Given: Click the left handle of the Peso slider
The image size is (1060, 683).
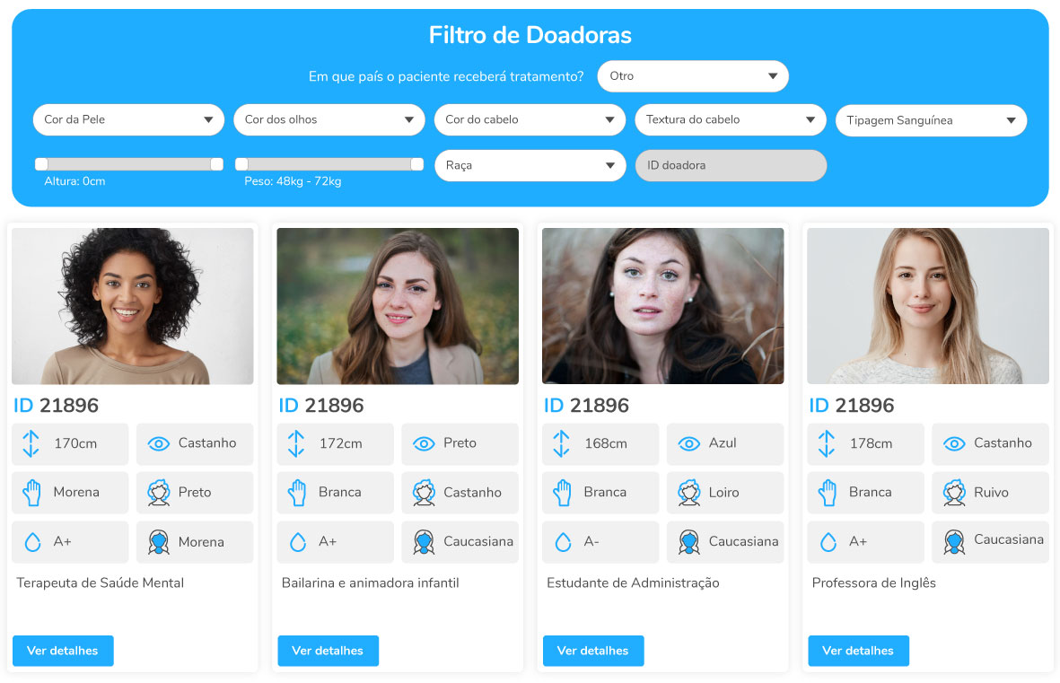Looking at the screenshot, I should click(241, 163).
